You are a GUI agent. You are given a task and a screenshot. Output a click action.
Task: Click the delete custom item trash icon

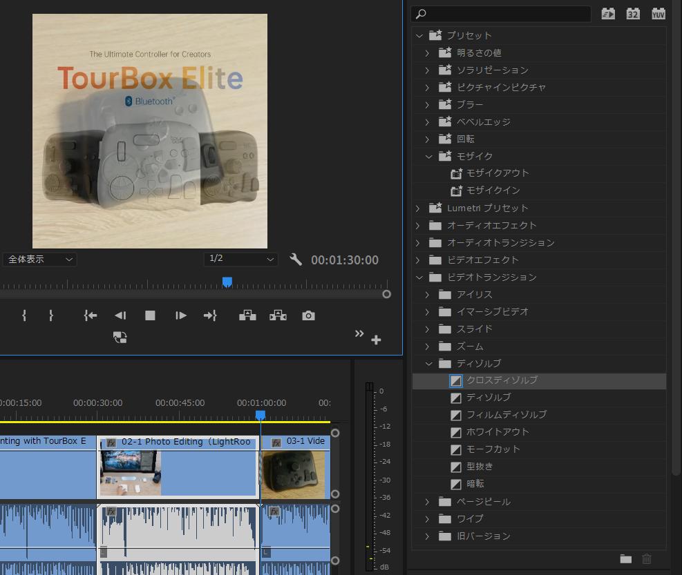tap(647, 559)
